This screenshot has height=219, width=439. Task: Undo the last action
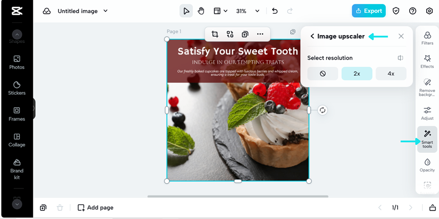(275, 11)
